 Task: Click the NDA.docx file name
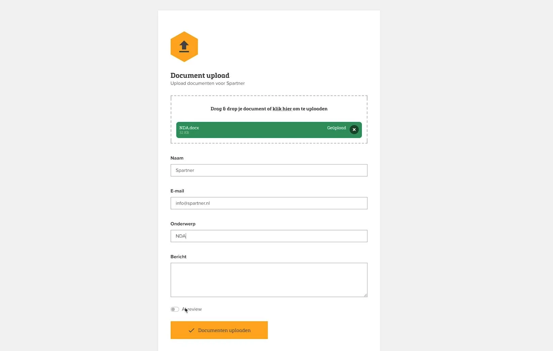(189, 128)
